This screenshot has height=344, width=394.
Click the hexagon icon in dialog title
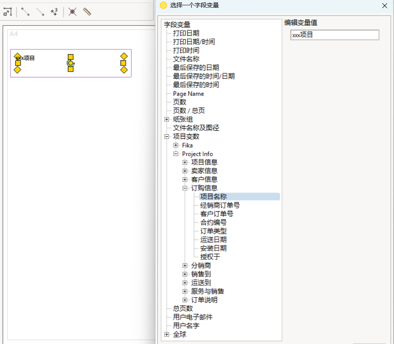point(163,5)
